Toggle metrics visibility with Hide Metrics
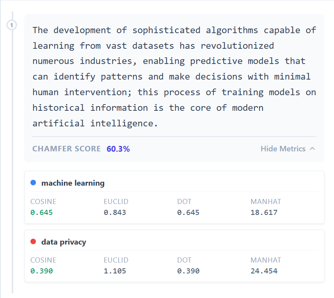This screenshot has height=298, width=334. 283,149
